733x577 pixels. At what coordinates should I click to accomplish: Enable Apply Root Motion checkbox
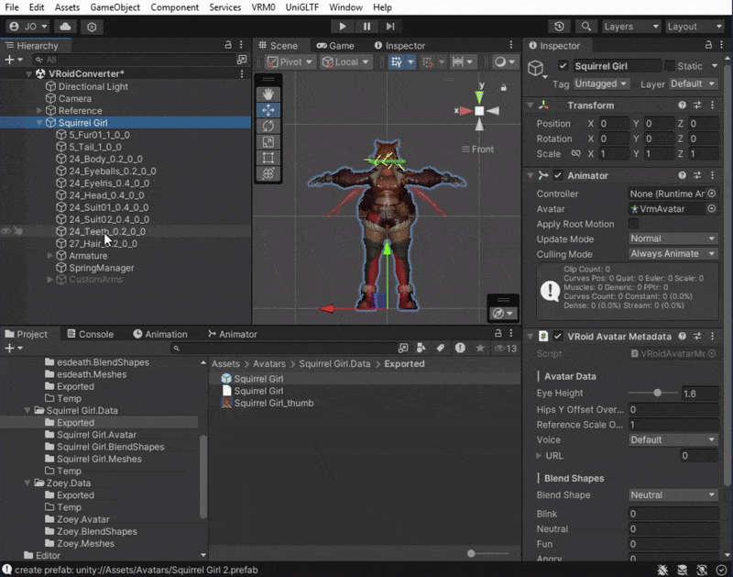point(633,224)
